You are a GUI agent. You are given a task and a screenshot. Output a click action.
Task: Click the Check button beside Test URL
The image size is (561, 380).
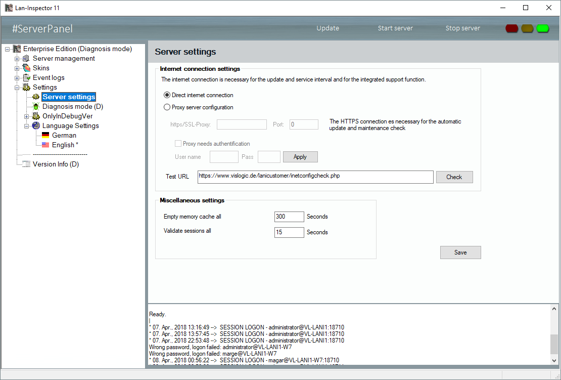(x=454, y=177)
